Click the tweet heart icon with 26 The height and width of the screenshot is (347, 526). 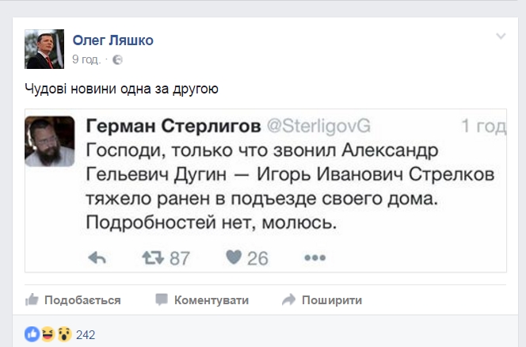tap(234, 257)
